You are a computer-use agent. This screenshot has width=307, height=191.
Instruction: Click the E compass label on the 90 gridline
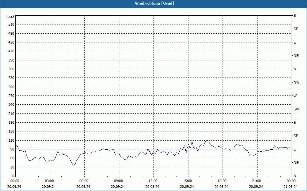(x=295, y=149)
